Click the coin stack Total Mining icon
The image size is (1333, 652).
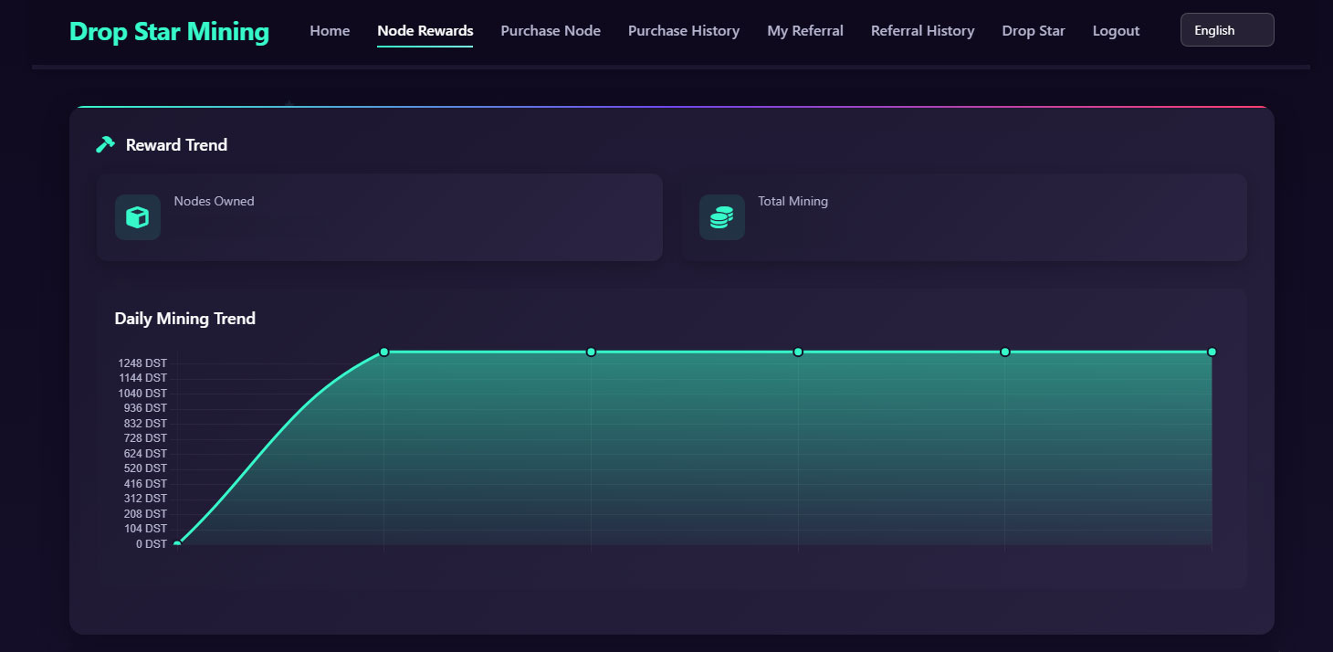coord(721,217)
